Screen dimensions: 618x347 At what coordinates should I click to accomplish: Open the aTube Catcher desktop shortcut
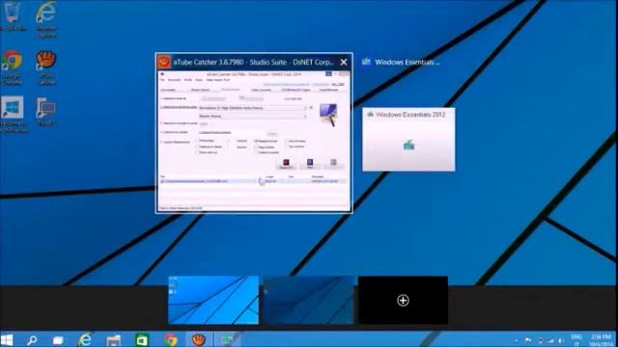click(46, 67)
